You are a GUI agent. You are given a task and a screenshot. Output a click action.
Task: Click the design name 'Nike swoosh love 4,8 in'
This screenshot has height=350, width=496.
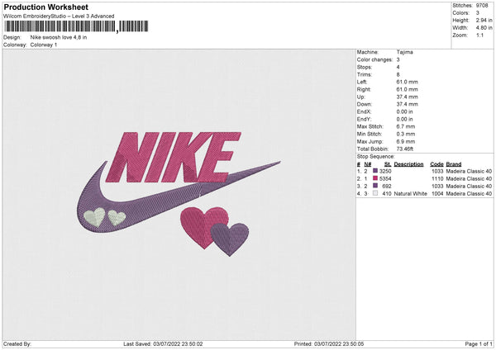pyautogui.click(x=59, y=37)
